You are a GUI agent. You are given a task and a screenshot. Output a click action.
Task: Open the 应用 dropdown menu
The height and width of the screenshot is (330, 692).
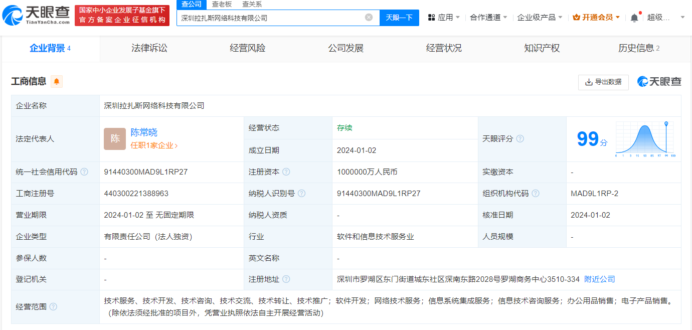(x=444, y=18)
